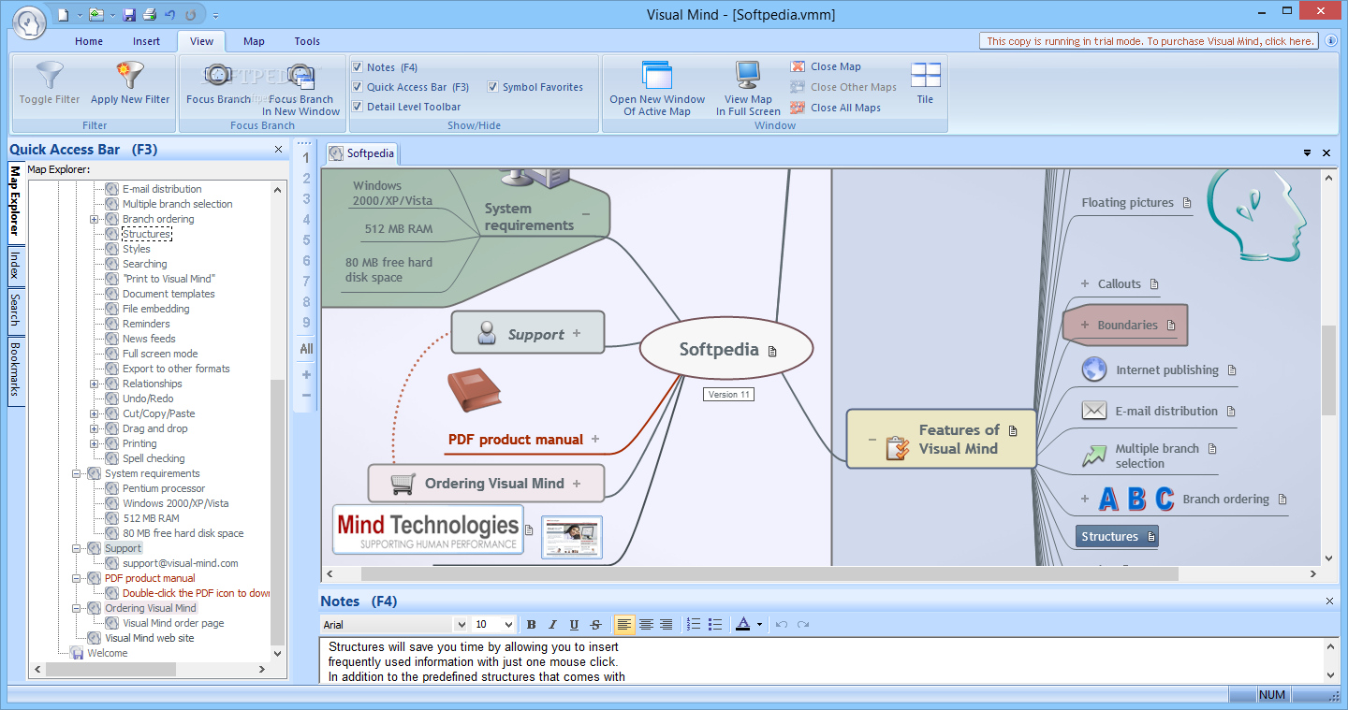Close the Quick Access Bar panel
The height and width of the screenshot is (710, 1348).
278,150
